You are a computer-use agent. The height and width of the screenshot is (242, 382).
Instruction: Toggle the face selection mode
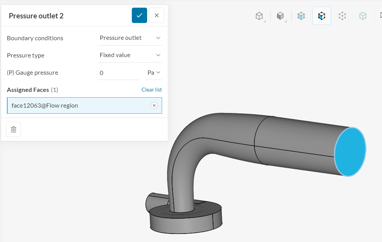click(x=321, y=16)
